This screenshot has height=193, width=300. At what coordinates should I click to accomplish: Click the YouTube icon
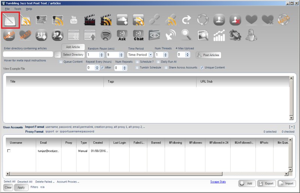(x=73, y=20)
